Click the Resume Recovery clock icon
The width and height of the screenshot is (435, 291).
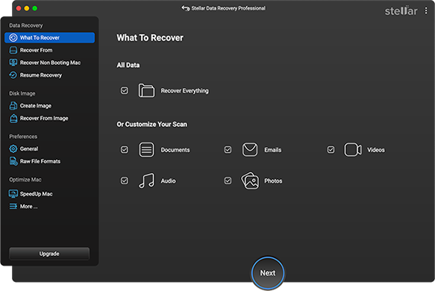[x=13, y=75]
